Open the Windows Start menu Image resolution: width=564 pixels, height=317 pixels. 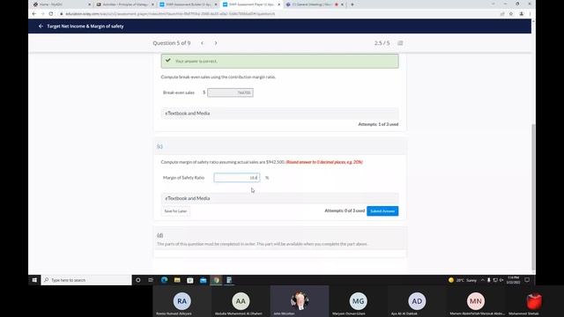[x=34, y=280]
